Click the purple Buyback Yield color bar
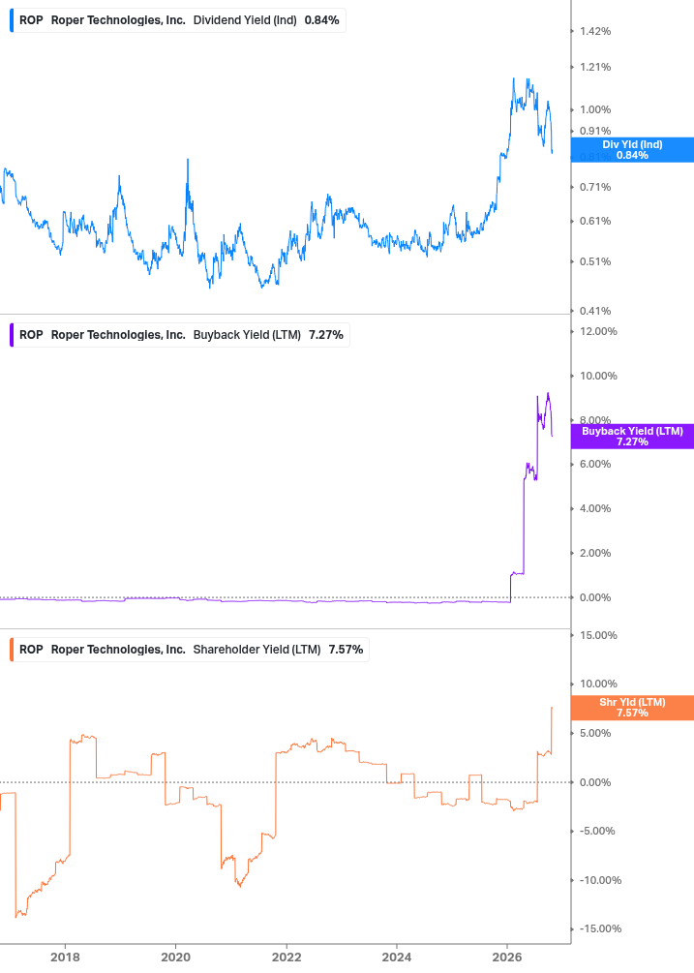 (x=12, y=335)
